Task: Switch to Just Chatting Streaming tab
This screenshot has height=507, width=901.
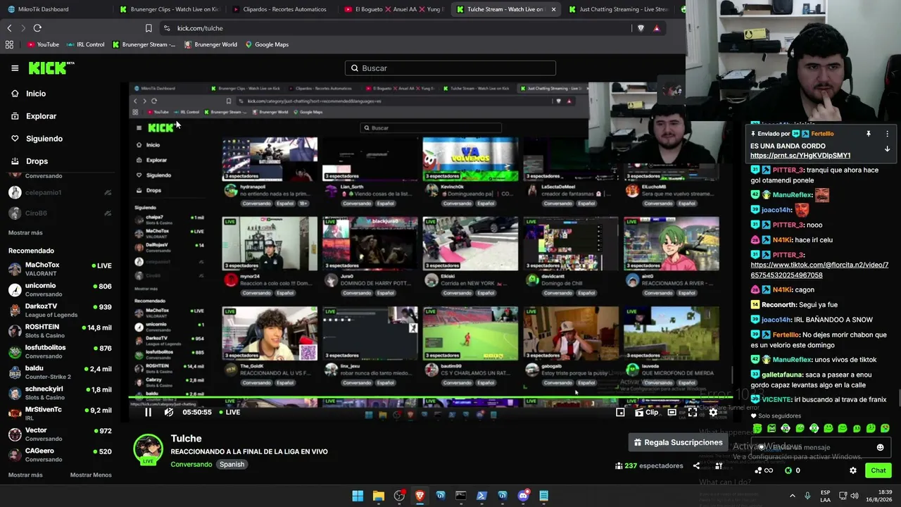Action: tap(618, 9)
